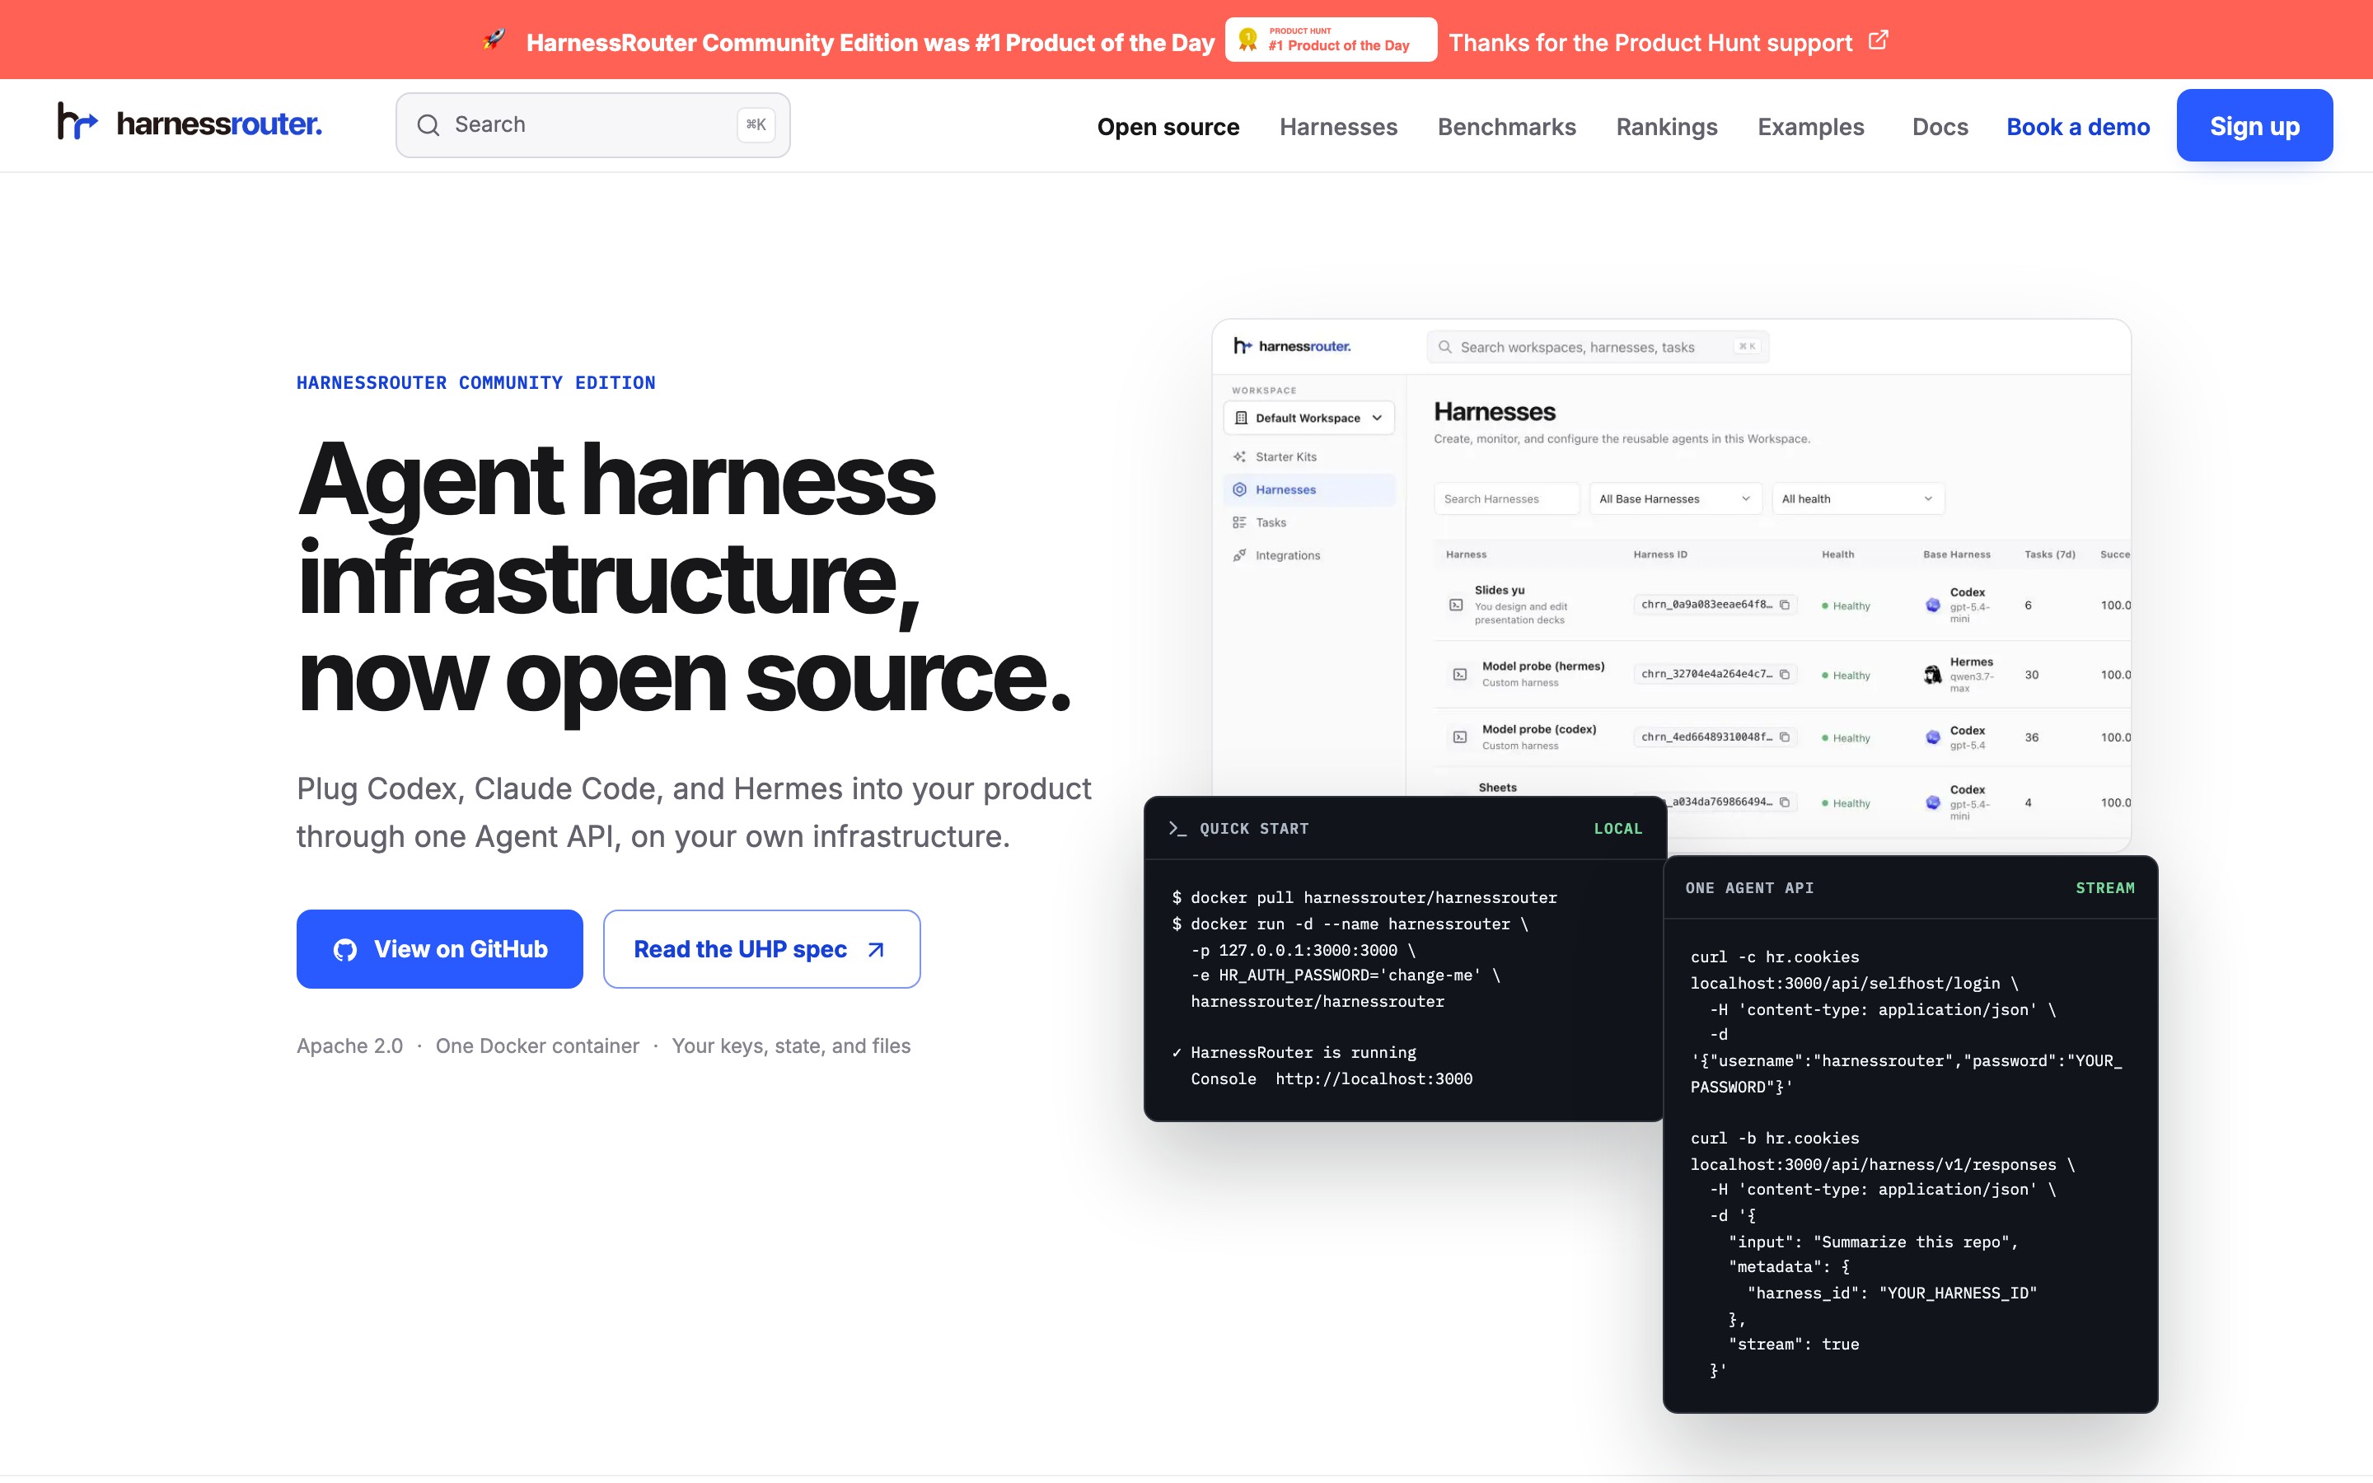The width and height of the screenshot is (2373, 1483).
Task: Click the Search Harnesses input in preview
Action: pyautogui.click(x=1505, y=499)
